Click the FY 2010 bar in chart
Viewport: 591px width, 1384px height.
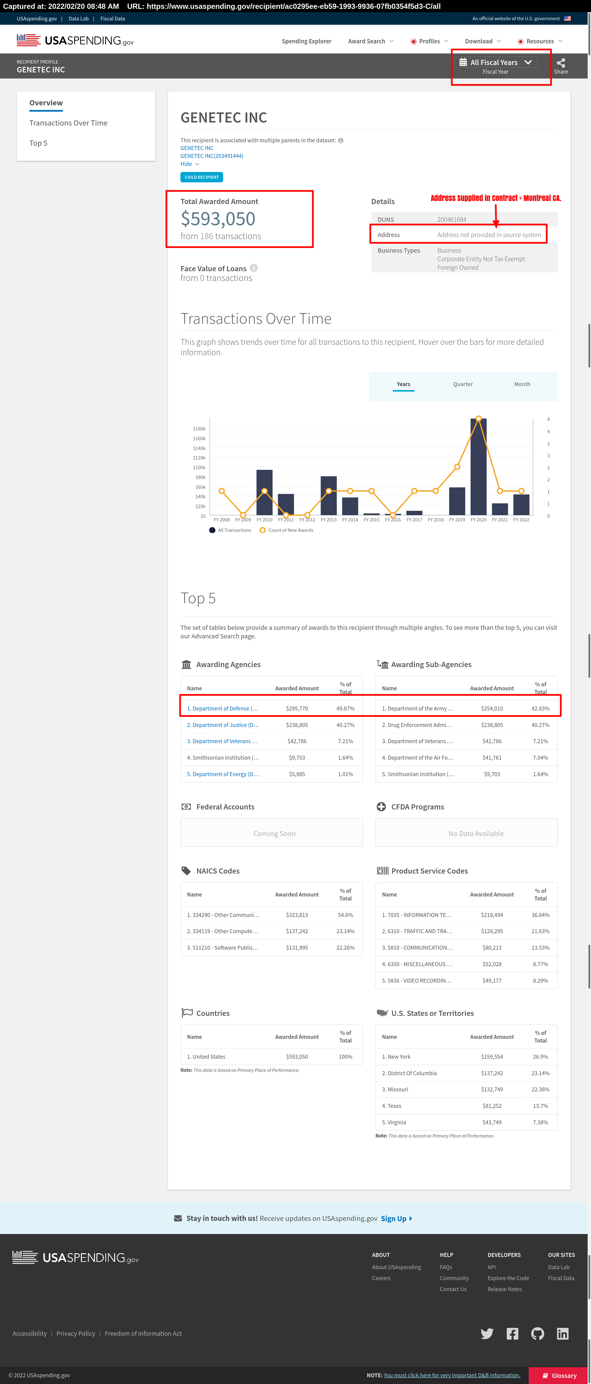point(264,492)
